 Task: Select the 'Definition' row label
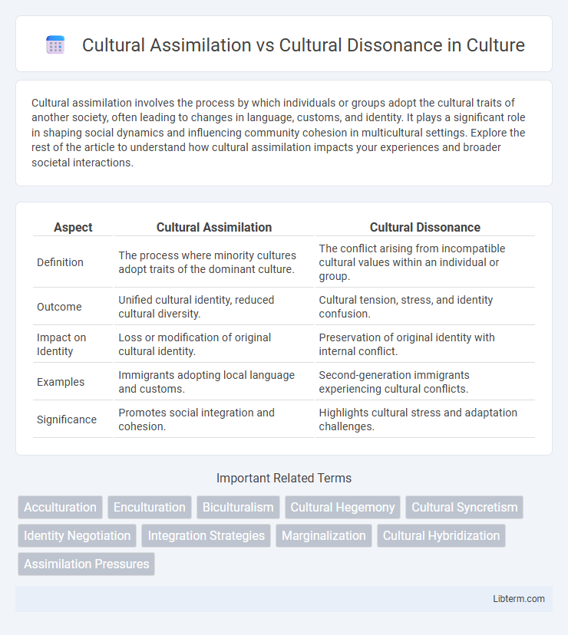pos(60,262)
